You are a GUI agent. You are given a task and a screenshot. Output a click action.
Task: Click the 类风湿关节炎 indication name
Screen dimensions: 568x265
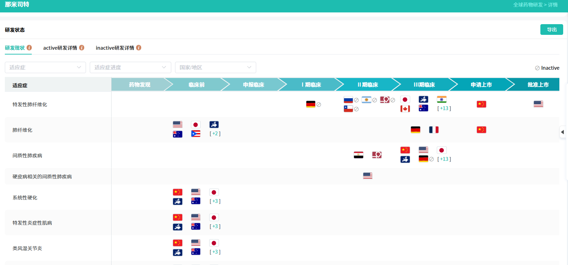pyautogui.click(x=27, y=248)
